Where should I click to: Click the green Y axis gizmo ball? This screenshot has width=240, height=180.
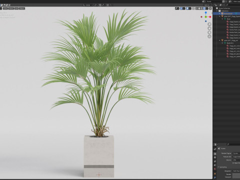point(206,17)
